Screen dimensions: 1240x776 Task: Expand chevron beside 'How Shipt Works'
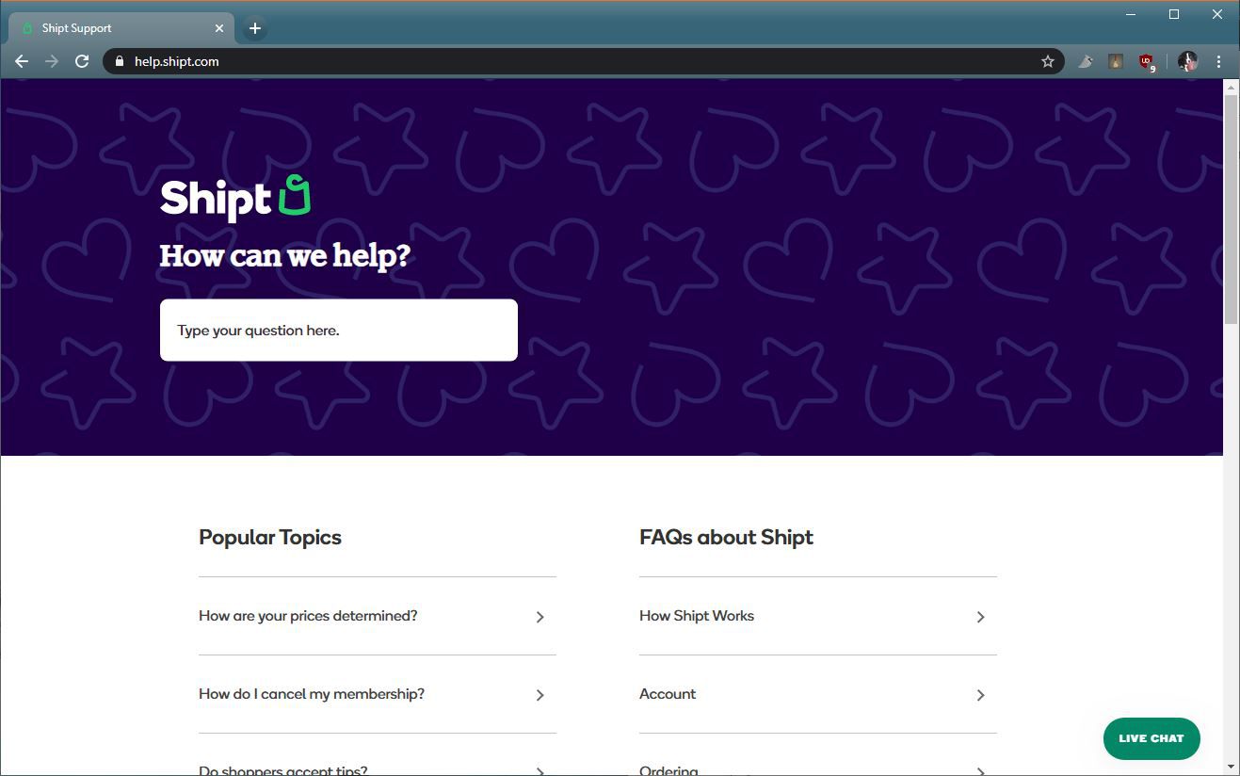point(980,617)
